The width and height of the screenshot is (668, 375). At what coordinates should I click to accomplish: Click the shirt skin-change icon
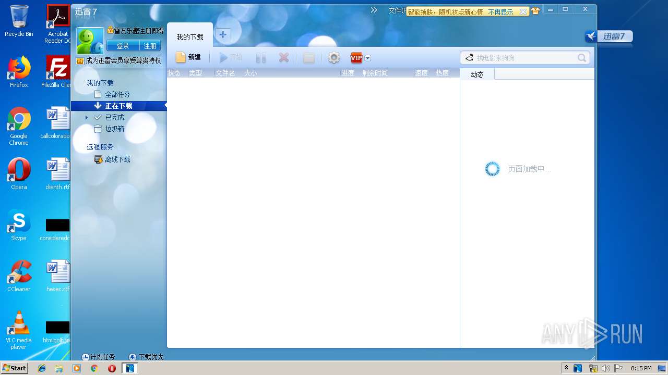[535, 11]
